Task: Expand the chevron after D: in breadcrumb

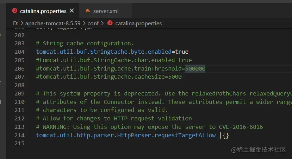Action: point(22,24)
